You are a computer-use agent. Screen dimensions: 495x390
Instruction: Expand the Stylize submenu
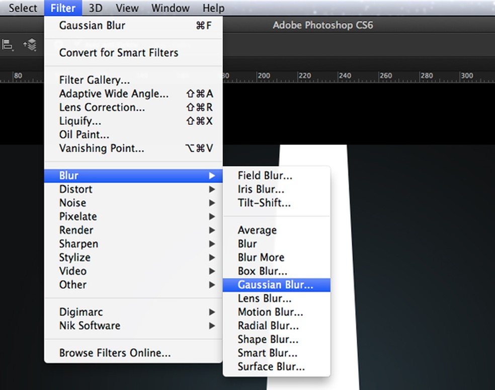(133, 257)
